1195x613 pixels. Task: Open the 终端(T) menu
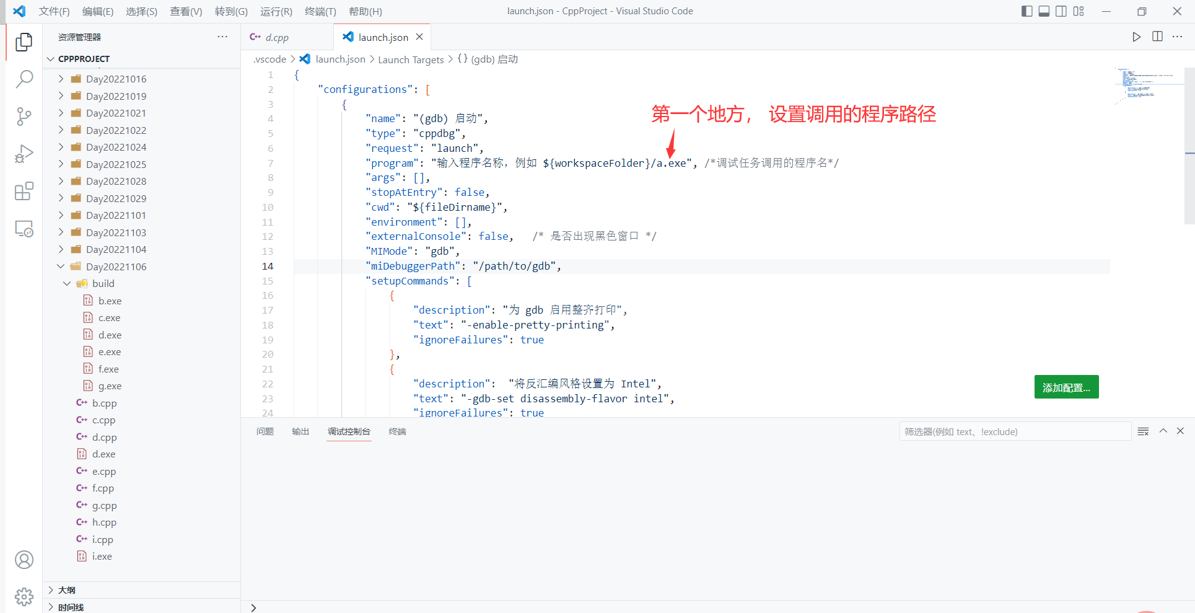[320, 11]
